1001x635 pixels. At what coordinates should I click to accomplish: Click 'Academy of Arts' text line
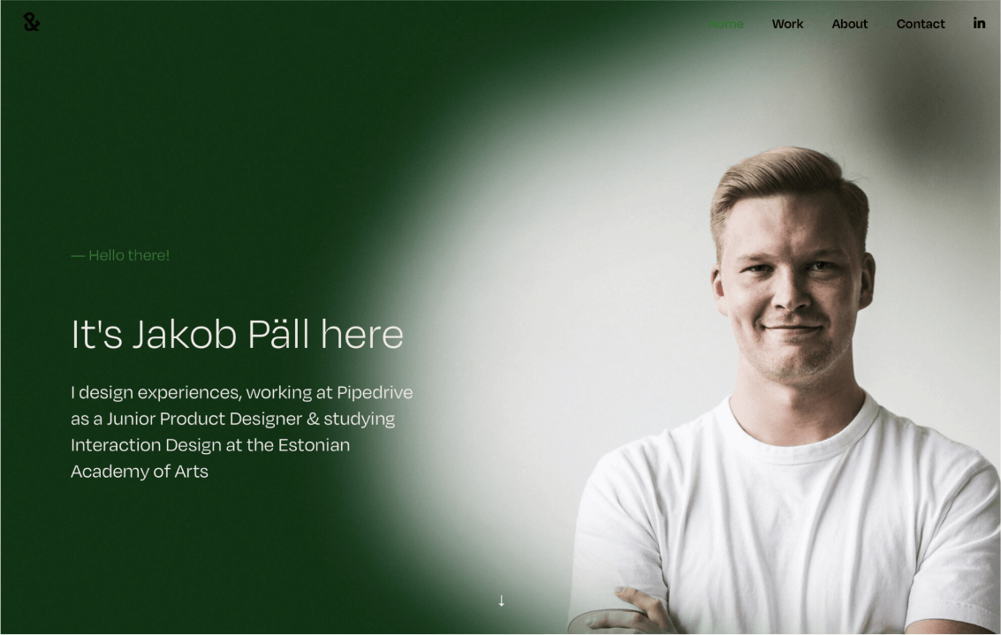tap(140, 471)
